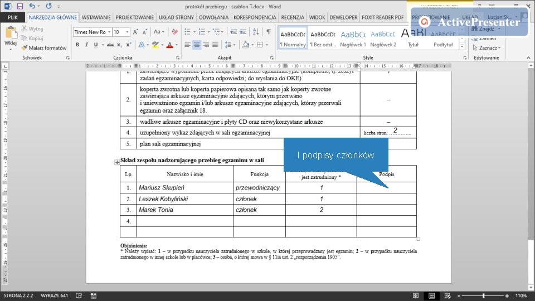Zoom in with the plus button

coord(507,296)
